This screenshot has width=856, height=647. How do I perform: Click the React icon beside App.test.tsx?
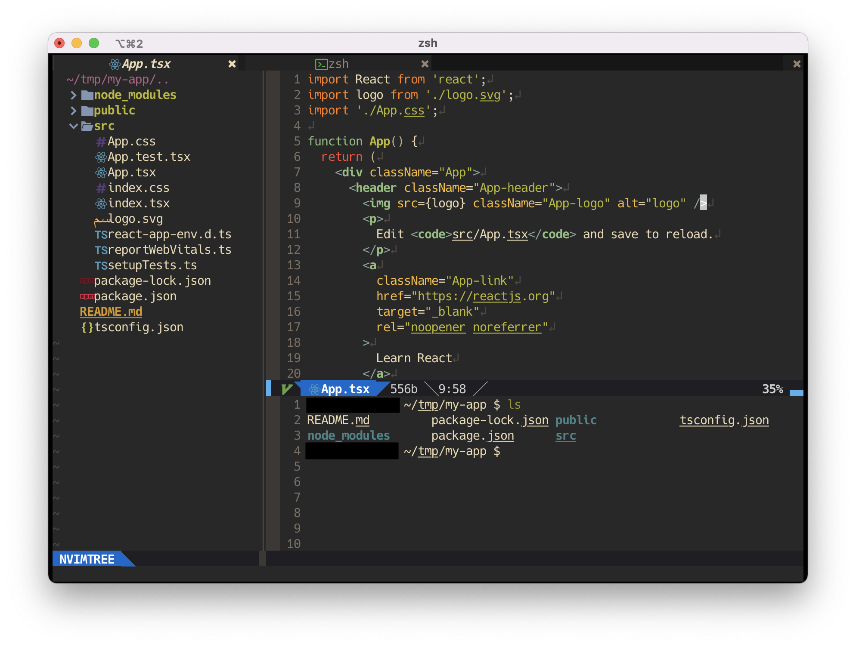[101, 157]
